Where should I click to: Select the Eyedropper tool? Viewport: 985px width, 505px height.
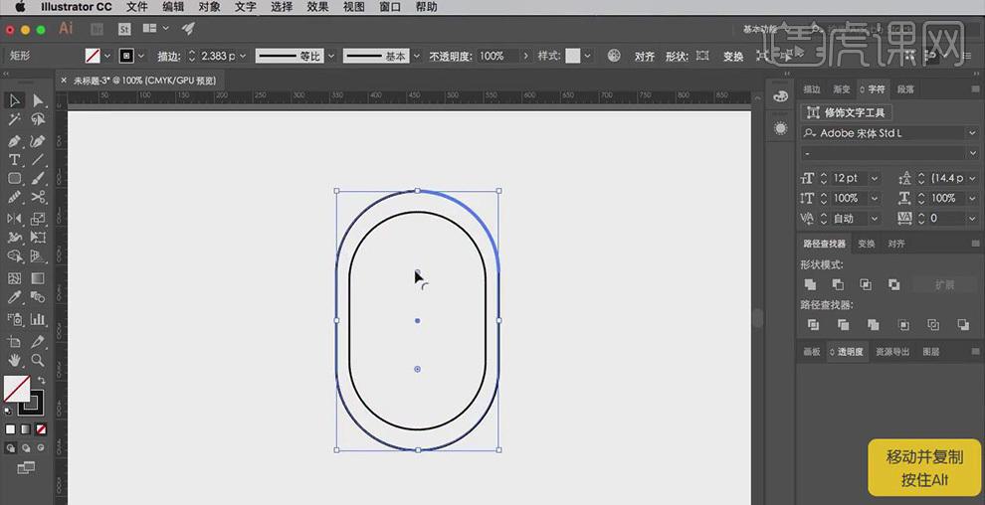coord(15,297)
